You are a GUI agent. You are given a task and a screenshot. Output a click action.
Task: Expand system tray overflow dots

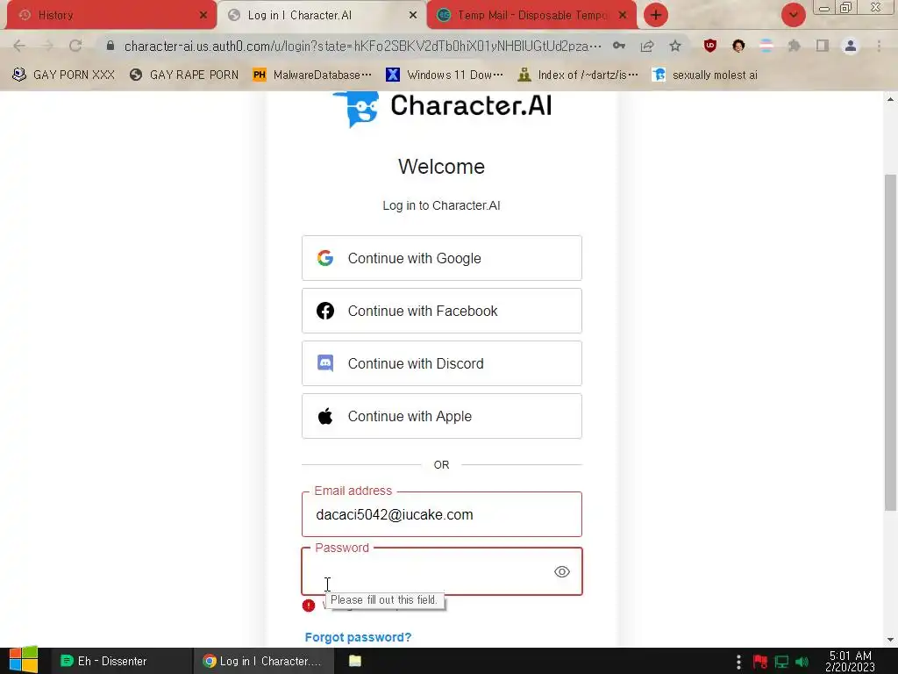tap(738, 662)
